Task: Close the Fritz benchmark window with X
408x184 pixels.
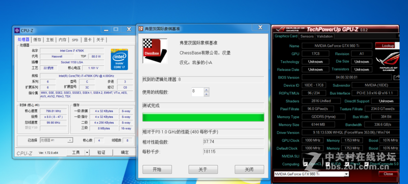Action: [260, 28]
